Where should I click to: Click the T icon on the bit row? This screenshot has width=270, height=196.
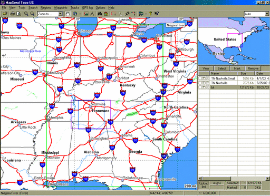pos(204,87)
